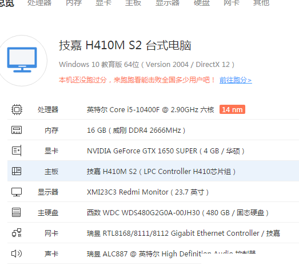299x273 pixels.
Task: Click the 16 GB DDR4 2666MHz value
Action: (136, 130)
